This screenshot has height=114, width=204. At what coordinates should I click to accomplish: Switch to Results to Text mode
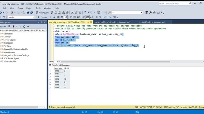pyautogui.click(x=84, y=17)
